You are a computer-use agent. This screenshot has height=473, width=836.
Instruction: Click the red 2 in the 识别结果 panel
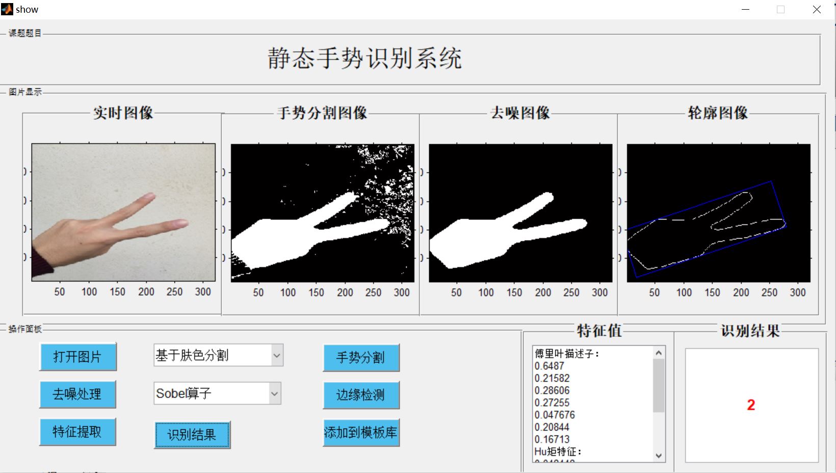click(x=750, y=405)
